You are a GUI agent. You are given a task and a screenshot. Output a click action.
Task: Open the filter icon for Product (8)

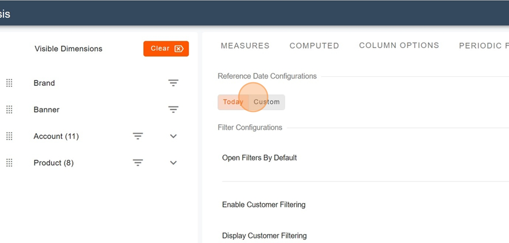pyautogui.click(x=138, y=163)
